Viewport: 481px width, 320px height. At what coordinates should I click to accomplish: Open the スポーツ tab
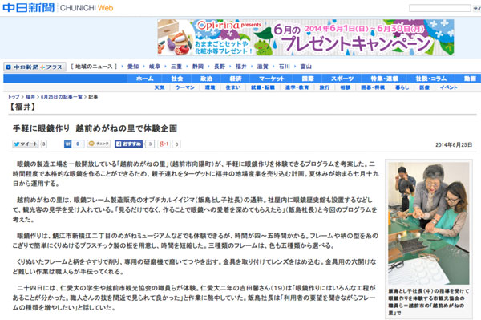[342, 79]
